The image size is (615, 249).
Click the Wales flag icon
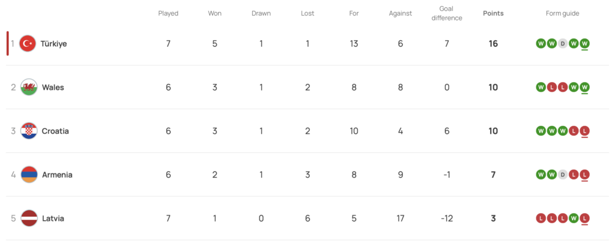[x=28, y=88]
